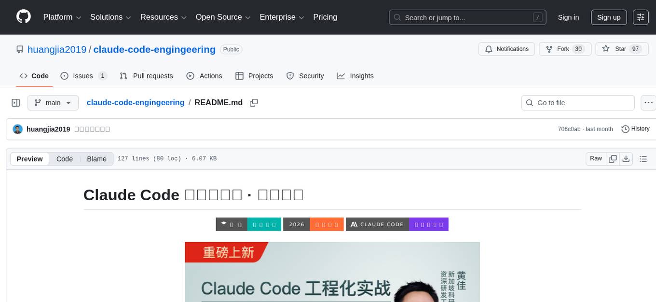The image size is (656, 302).
Task: Open the README outline panel
Action: [x=643, y=158]
